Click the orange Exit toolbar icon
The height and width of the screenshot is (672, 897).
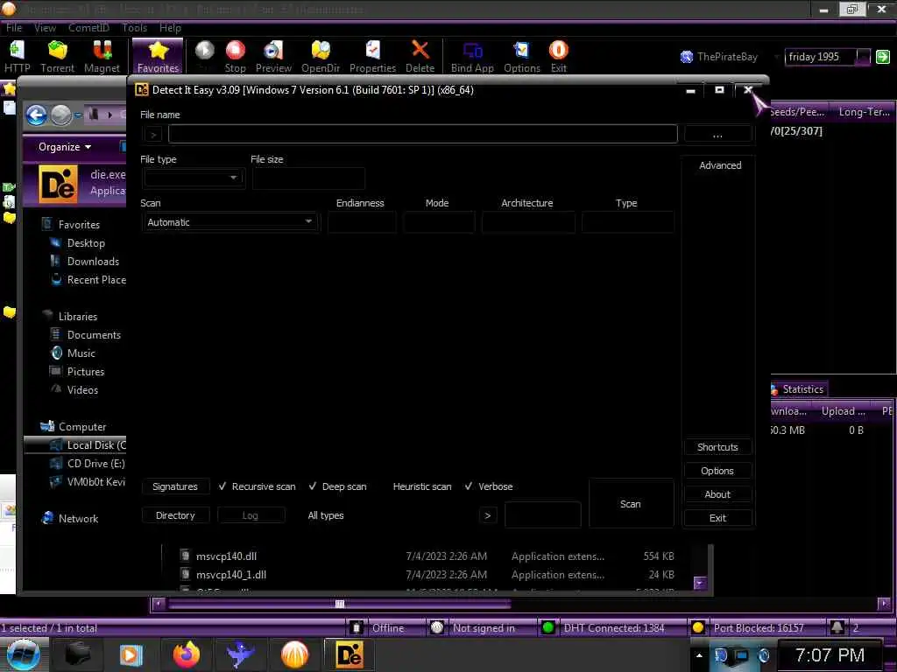(558, 50)
